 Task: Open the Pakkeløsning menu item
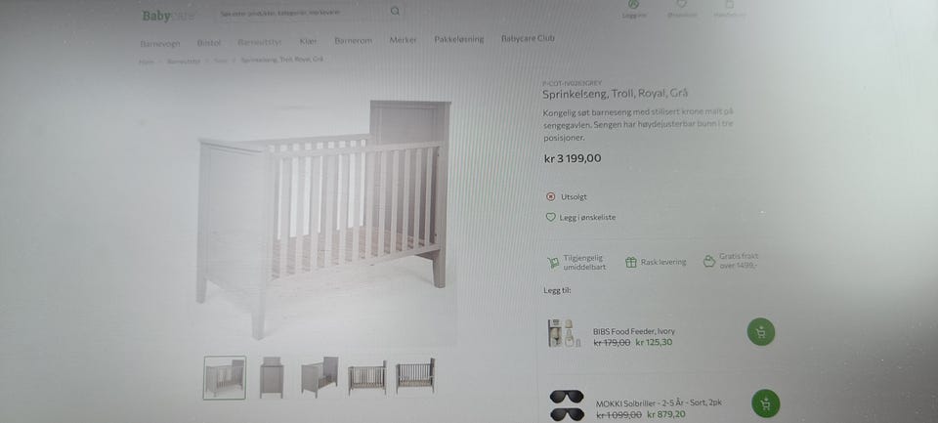tap(459, 39)
